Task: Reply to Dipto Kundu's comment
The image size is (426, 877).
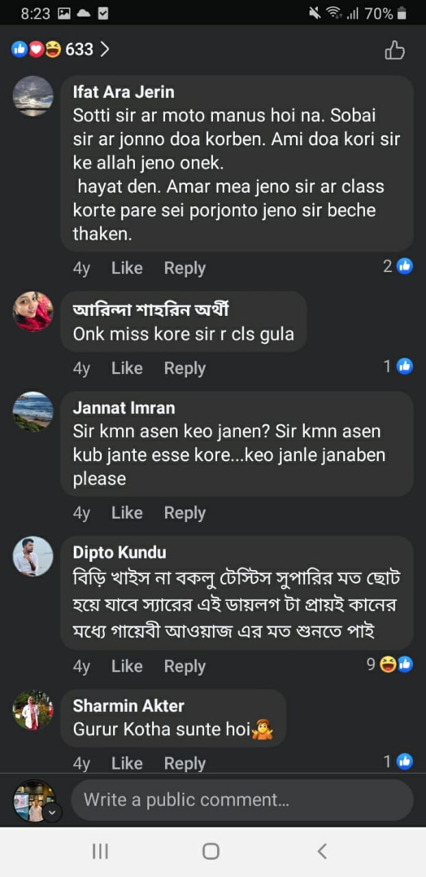Action: (x=184, y=666)
